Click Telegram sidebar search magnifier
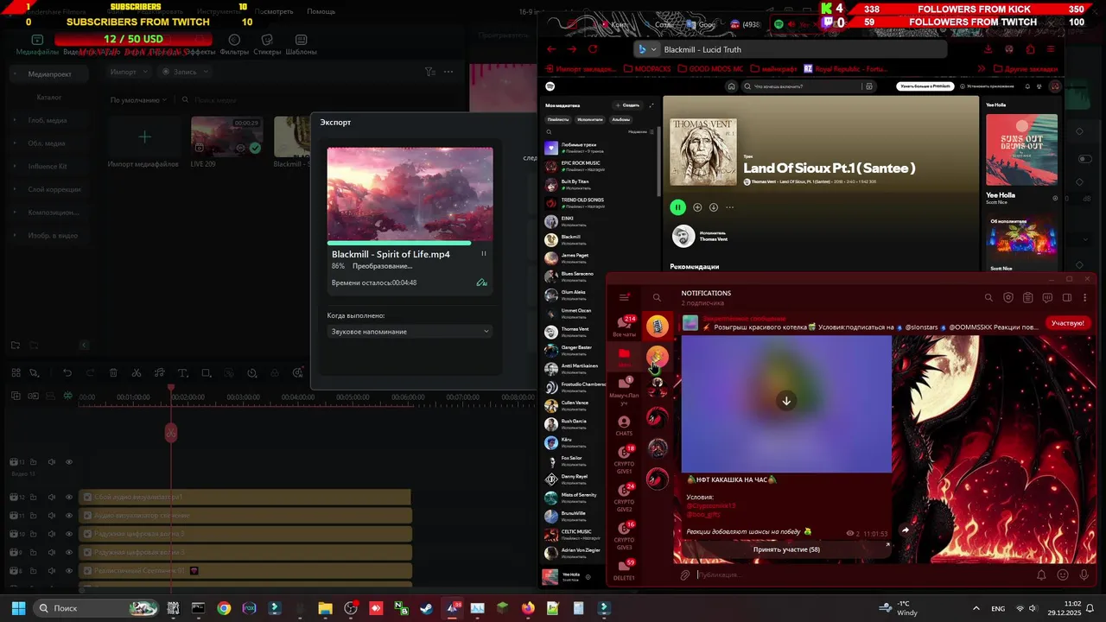1106x622 pixels. click(657, 298)
